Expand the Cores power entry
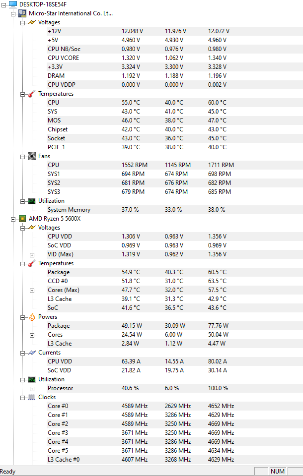 coord(32,335)
